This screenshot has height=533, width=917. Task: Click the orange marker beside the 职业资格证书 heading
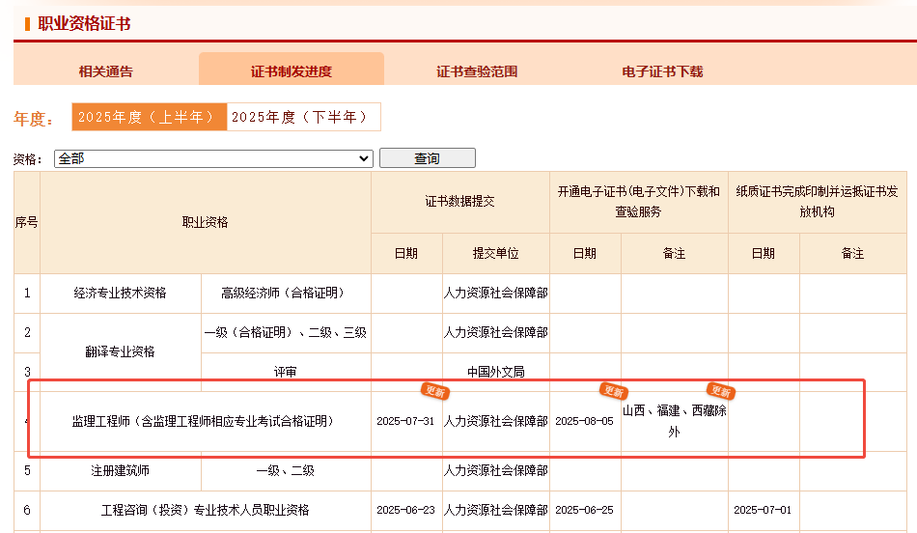coord(27,24)
